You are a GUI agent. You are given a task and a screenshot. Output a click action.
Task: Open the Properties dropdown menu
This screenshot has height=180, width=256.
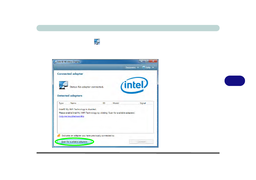(x=132, y=67)
